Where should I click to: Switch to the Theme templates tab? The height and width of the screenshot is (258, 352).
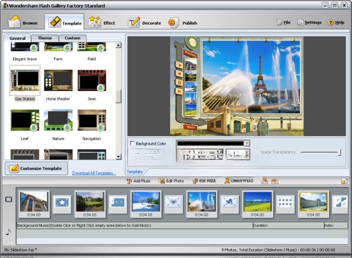click(x=45, y=38)
